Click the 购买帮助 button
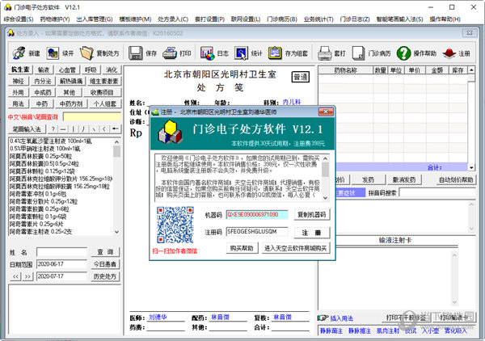Screen dimensions: 485x341 click(x=242, y=248)
